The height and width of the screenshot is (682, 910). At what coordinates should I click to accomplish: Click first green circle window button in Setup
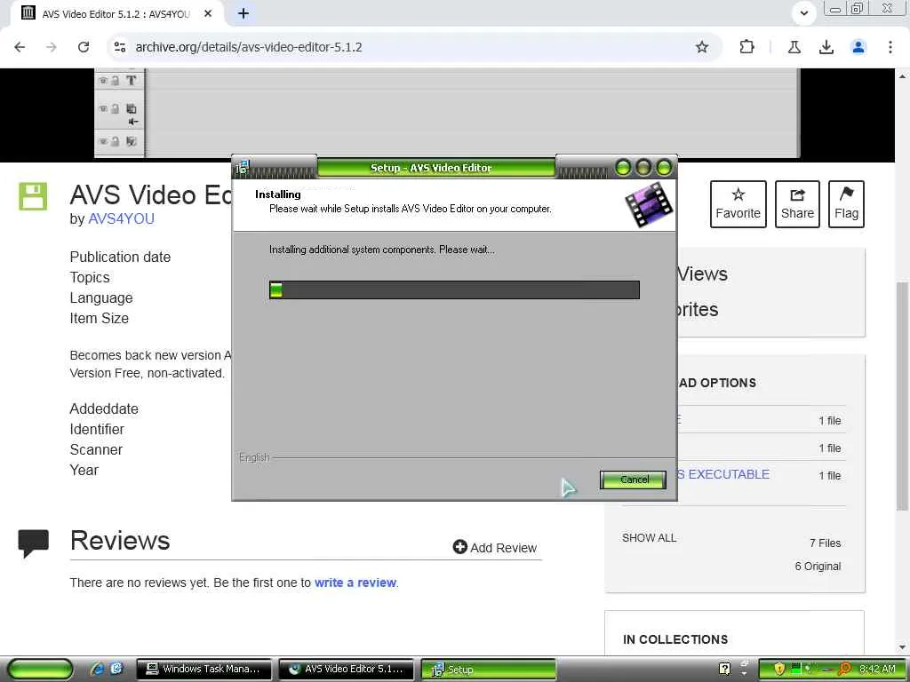point(623,168)
